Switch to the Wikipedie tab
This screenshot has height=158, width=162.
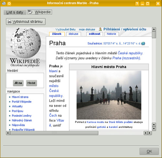point(40,12)
